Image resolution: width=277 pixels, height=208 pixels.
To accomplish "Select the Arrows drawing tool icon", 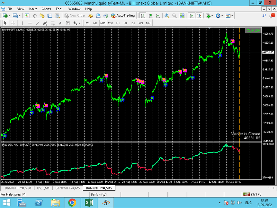I will coord(75,23).
